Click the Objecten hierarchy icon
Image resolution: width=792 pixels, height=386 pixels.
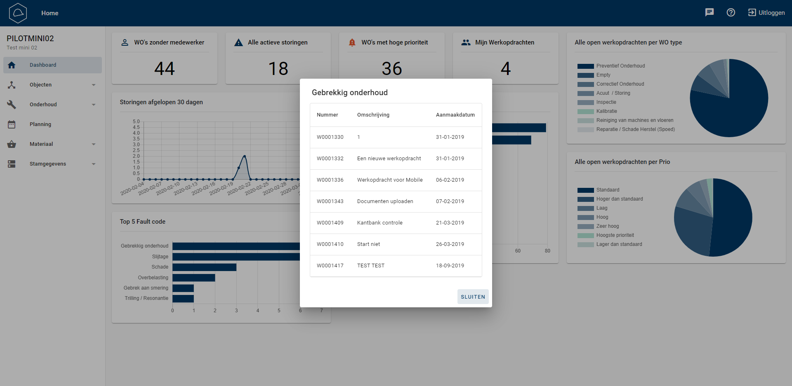tap(12, 85)
